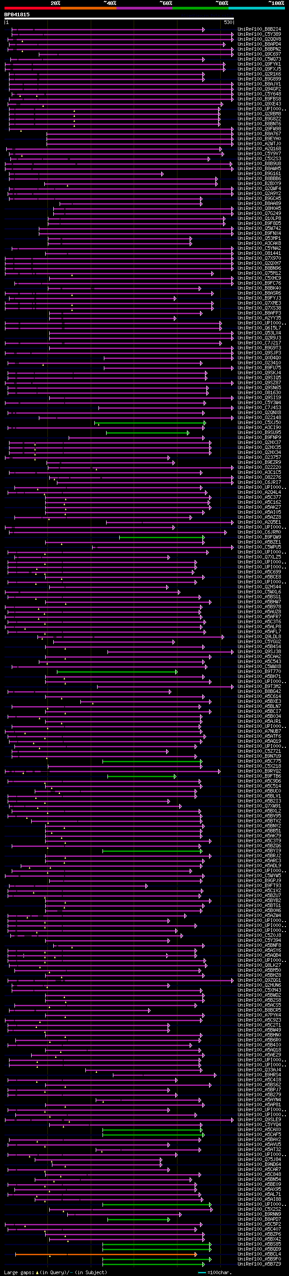The height and width of the screenshot is (1276, 289).
Task: Open hit UniRef100_B8B2I4
Action: [259, 29]
